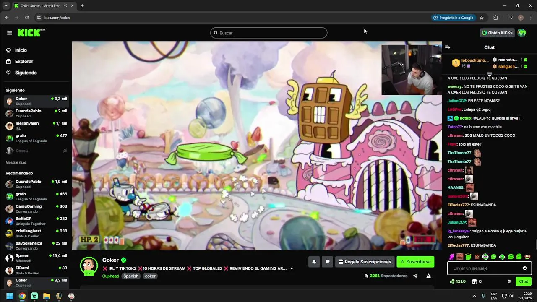The width and height of the screenshot is (537, 302).
Task: Click the 4210 channel points icon
Action: [x=452, y=281]
